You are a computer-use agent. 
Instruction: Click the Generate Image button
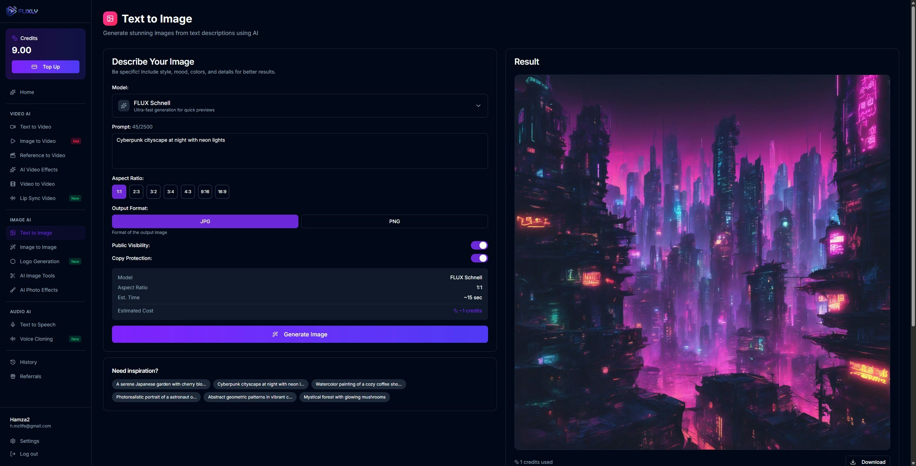pos(299,334)
